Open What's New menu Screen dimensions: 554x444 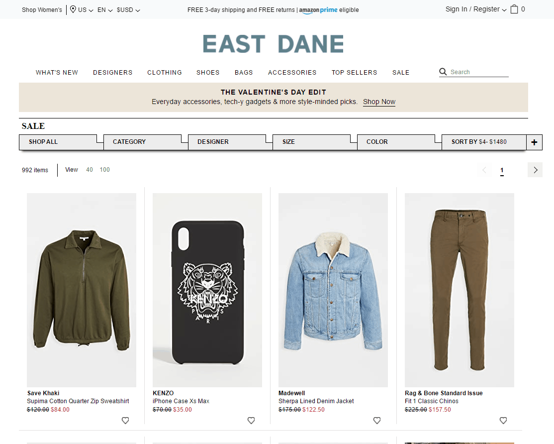tap(57, 73)
